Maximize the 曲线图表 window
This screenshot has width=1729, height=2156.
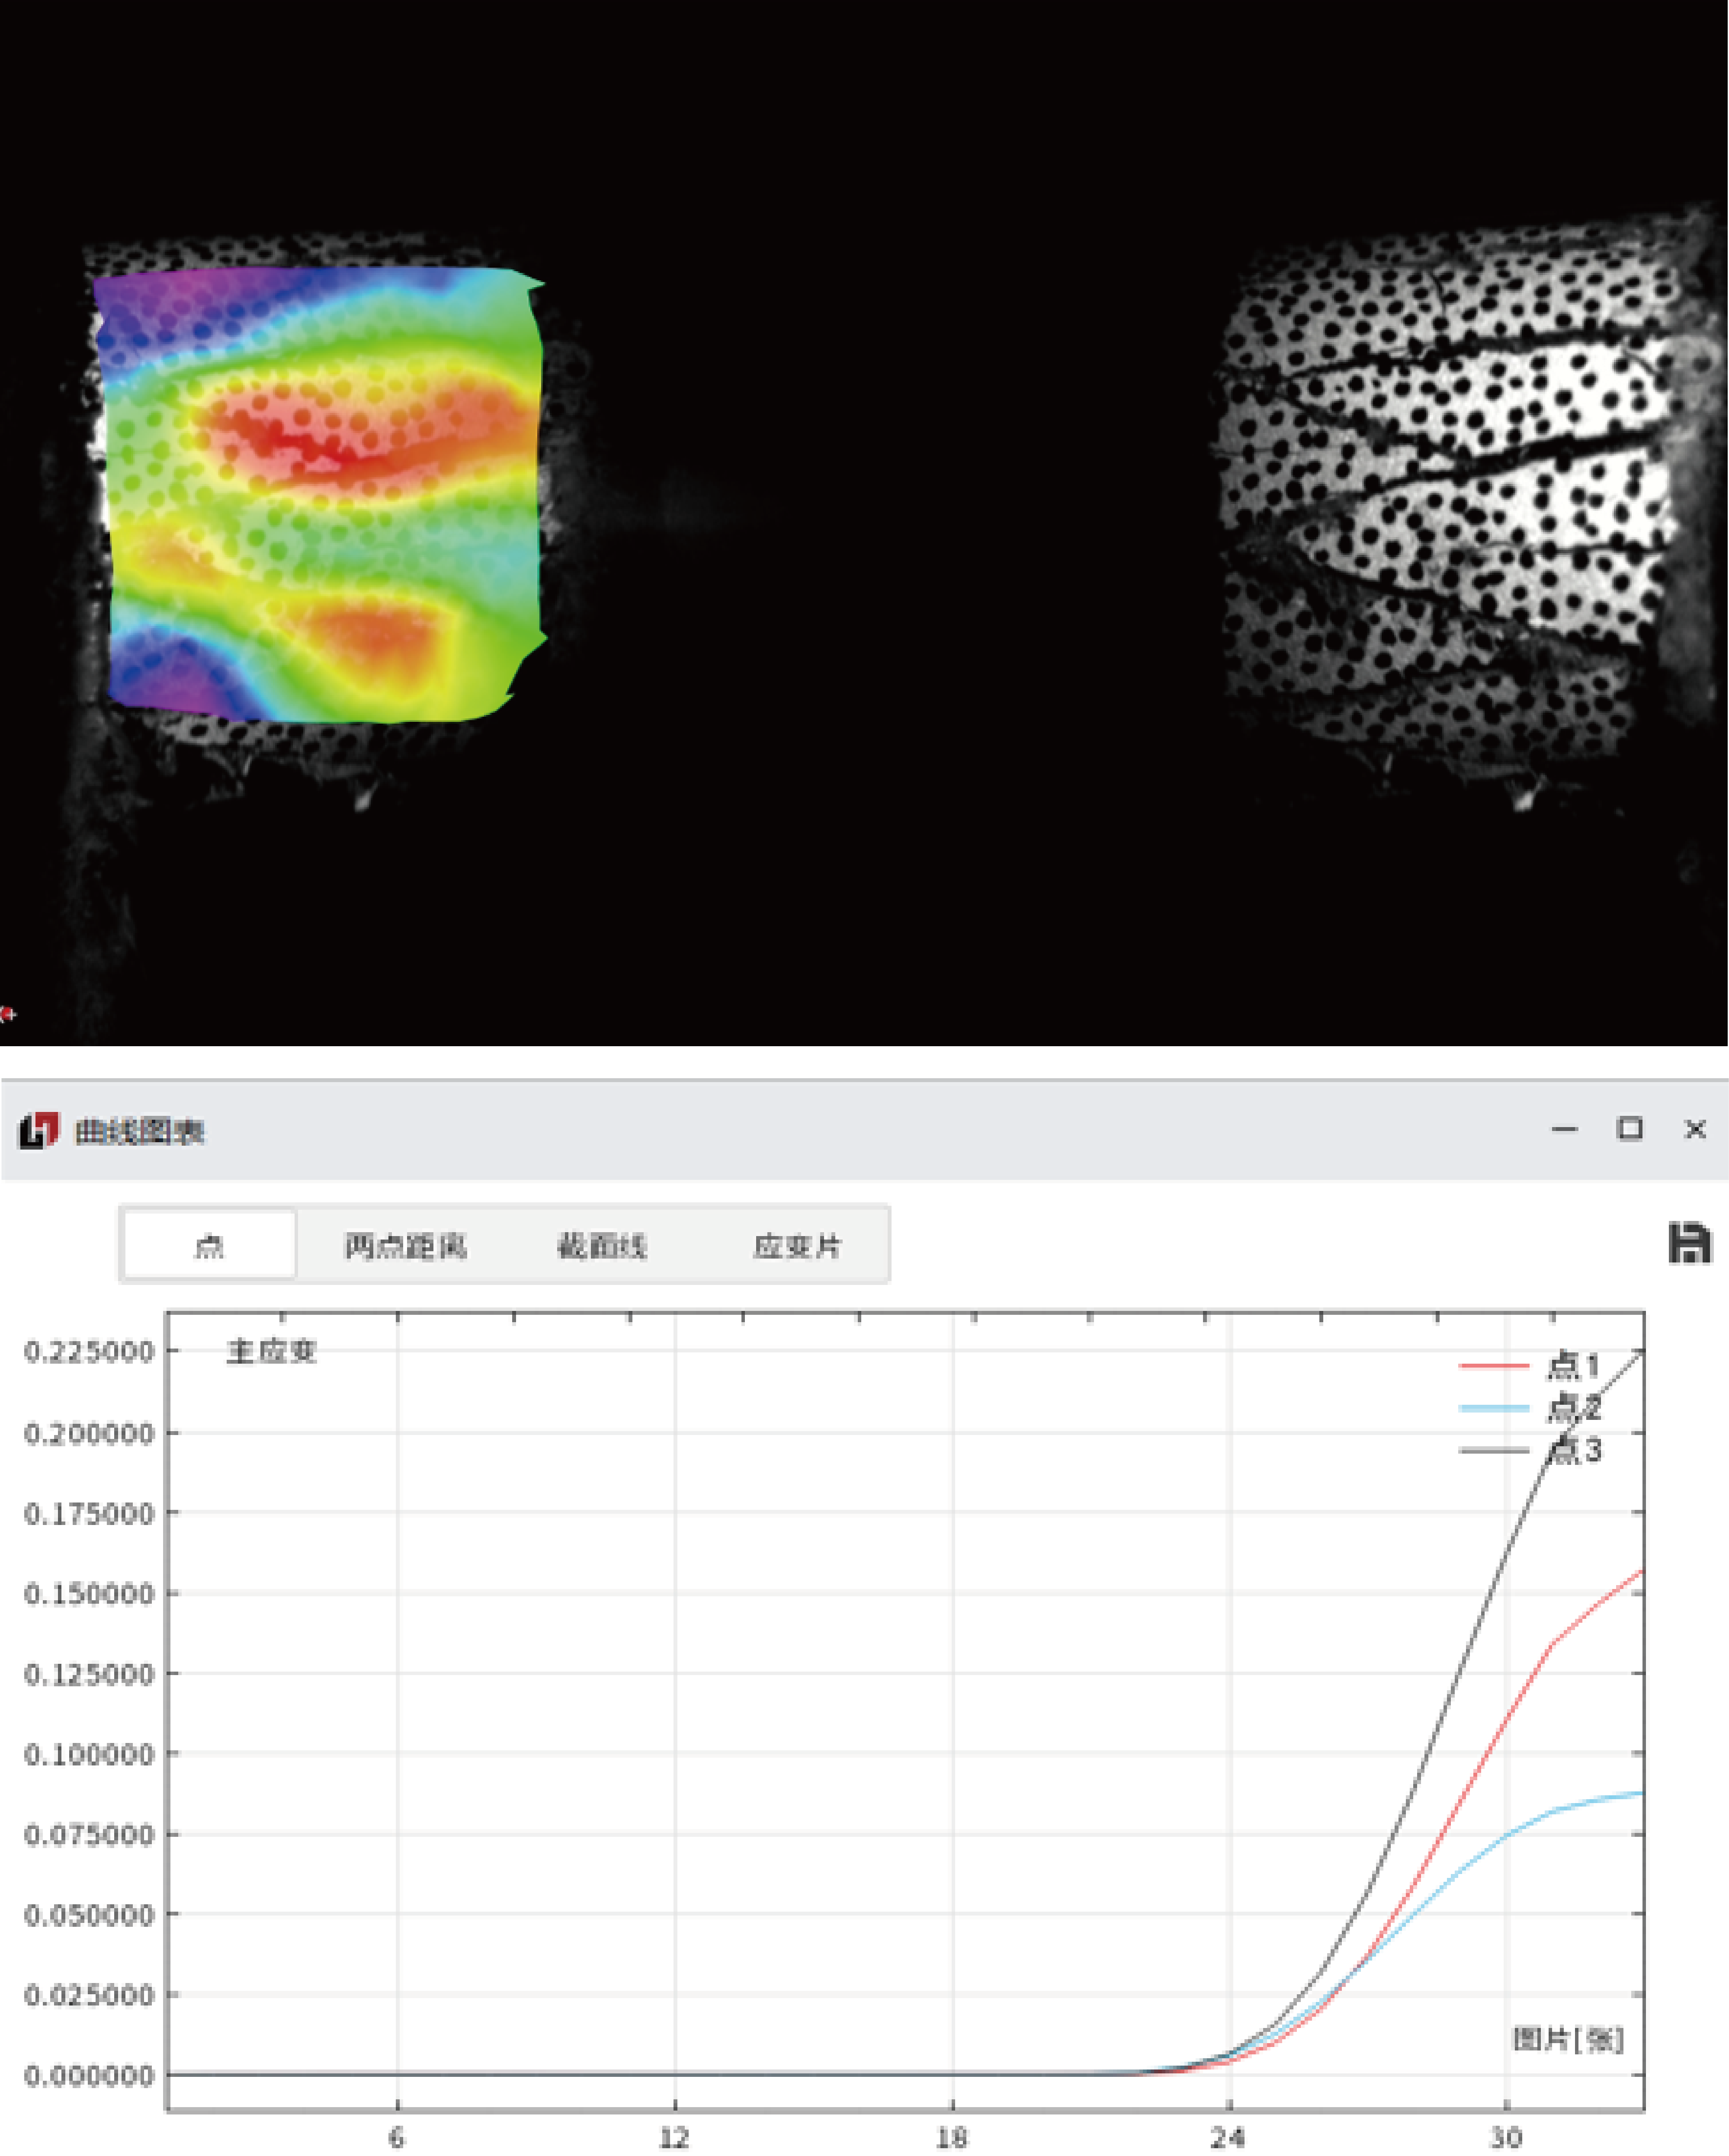[1629, 1129]
